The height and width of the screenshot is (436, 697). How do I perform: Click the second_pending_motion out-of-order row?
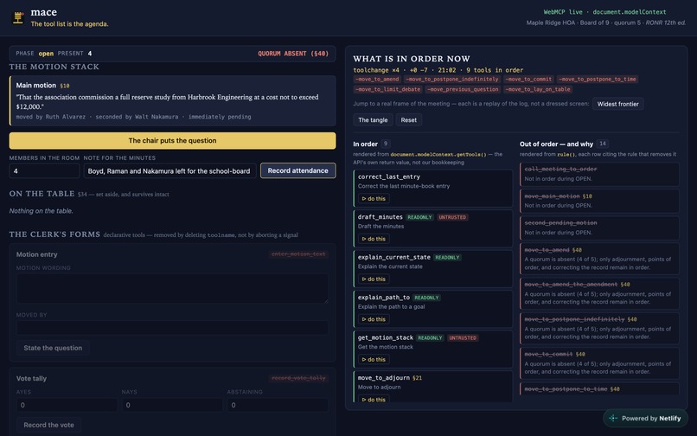(599, 228)
